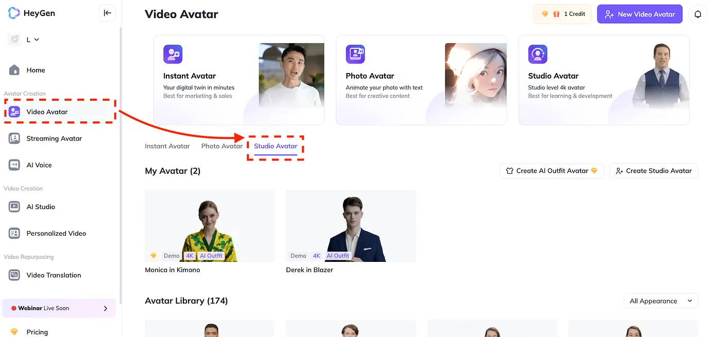The width and height of the screenshot is (721, 337).
Task: Collapse the sidebar with the arrow icon
Action: [107, 13]
